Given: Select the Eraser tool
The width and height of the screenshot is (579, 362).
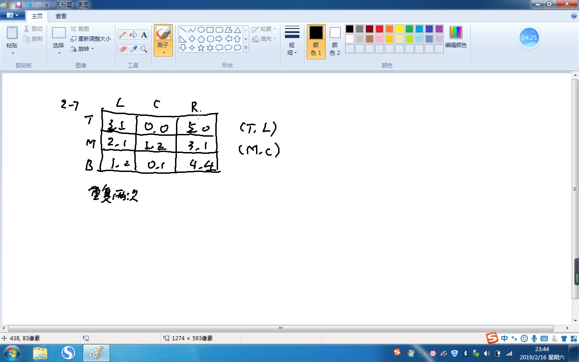Looking at the screenshot, I should tap(123, 49).
